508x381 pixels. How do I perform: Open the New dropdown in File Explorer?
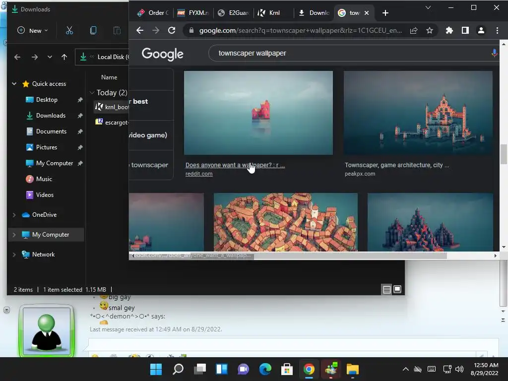point(32,30)
